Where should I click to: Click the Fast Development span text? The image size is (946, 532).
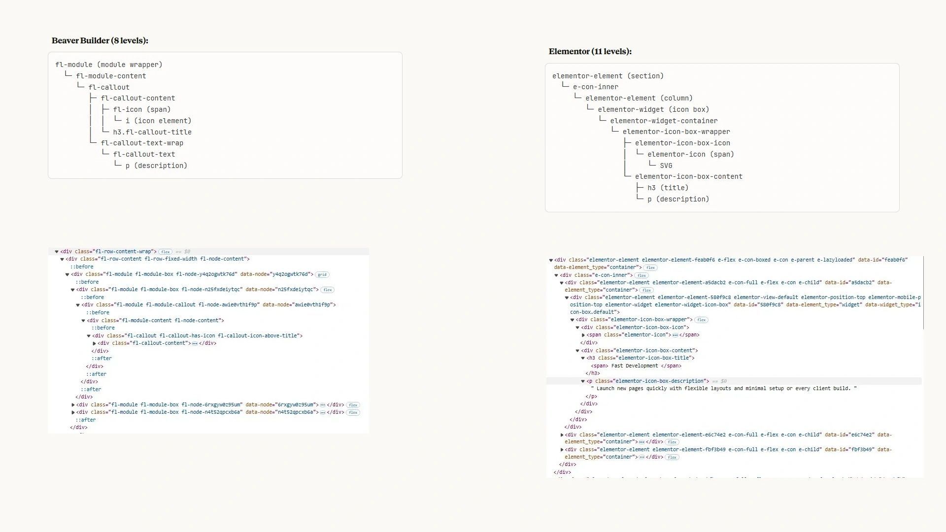pyautogui.click(x=635, y=366)
